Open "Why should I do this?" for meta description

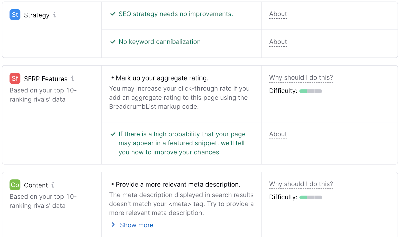301,184
